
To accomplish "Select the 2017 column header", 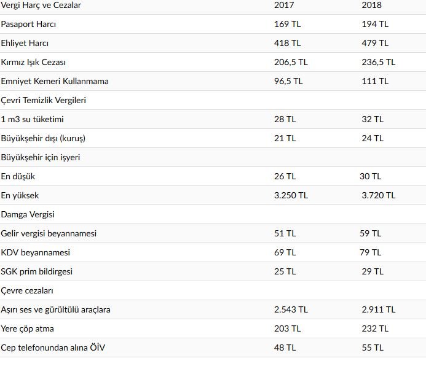I will click(x=284, y=5).
